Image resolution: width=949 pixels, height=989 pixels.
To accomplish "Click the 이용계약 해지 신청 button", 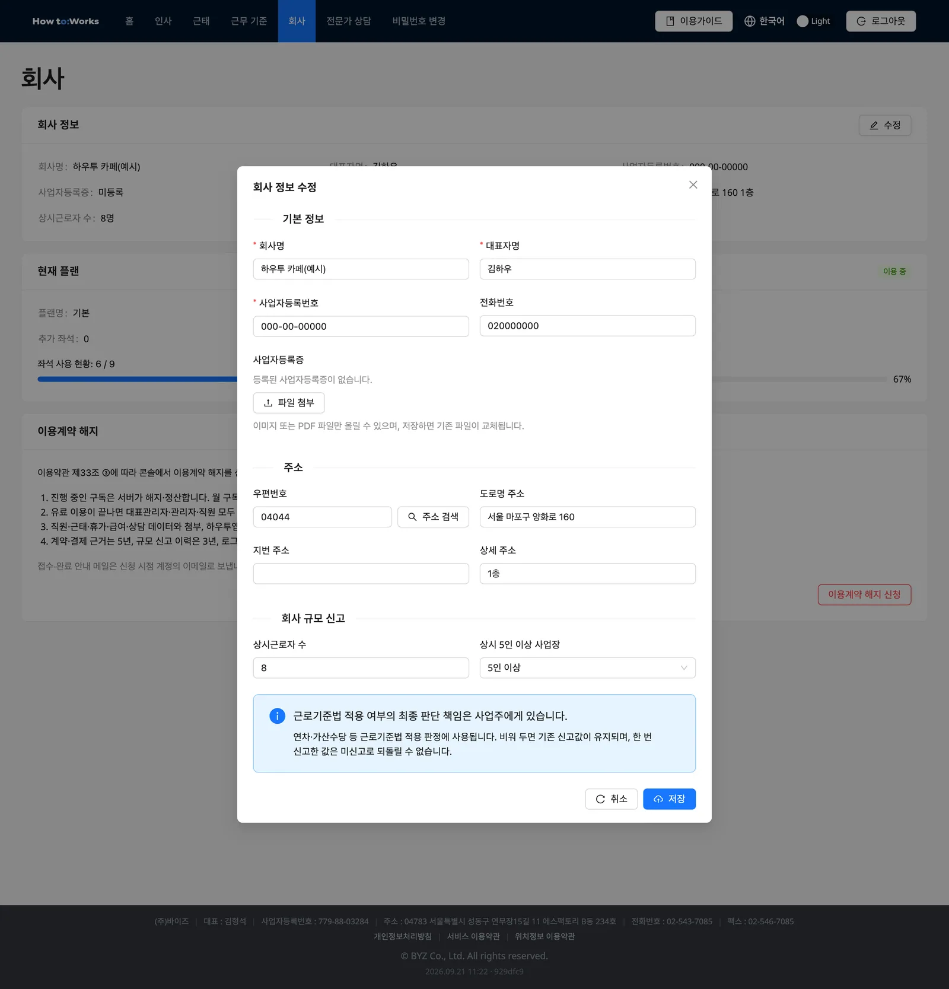I will coord(864,594).
